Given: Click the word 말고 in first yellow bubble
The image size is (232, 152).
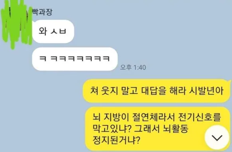Looking at the screenshot, I should pyautogui.click(x=129, y=91).
